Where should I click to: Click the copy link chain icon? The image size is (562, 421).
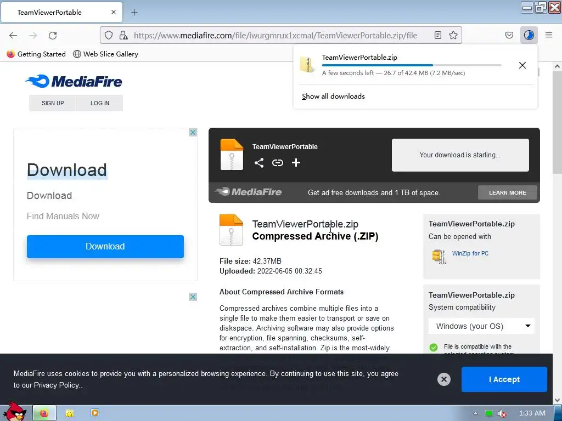(x=277, y=163)
